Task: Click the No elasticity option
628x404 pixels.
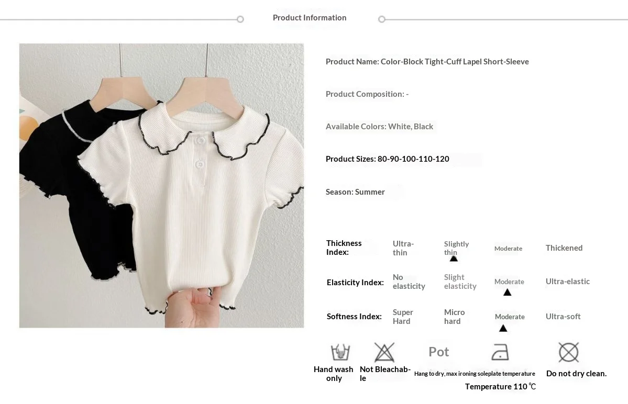Action: (x=409, y=282)
